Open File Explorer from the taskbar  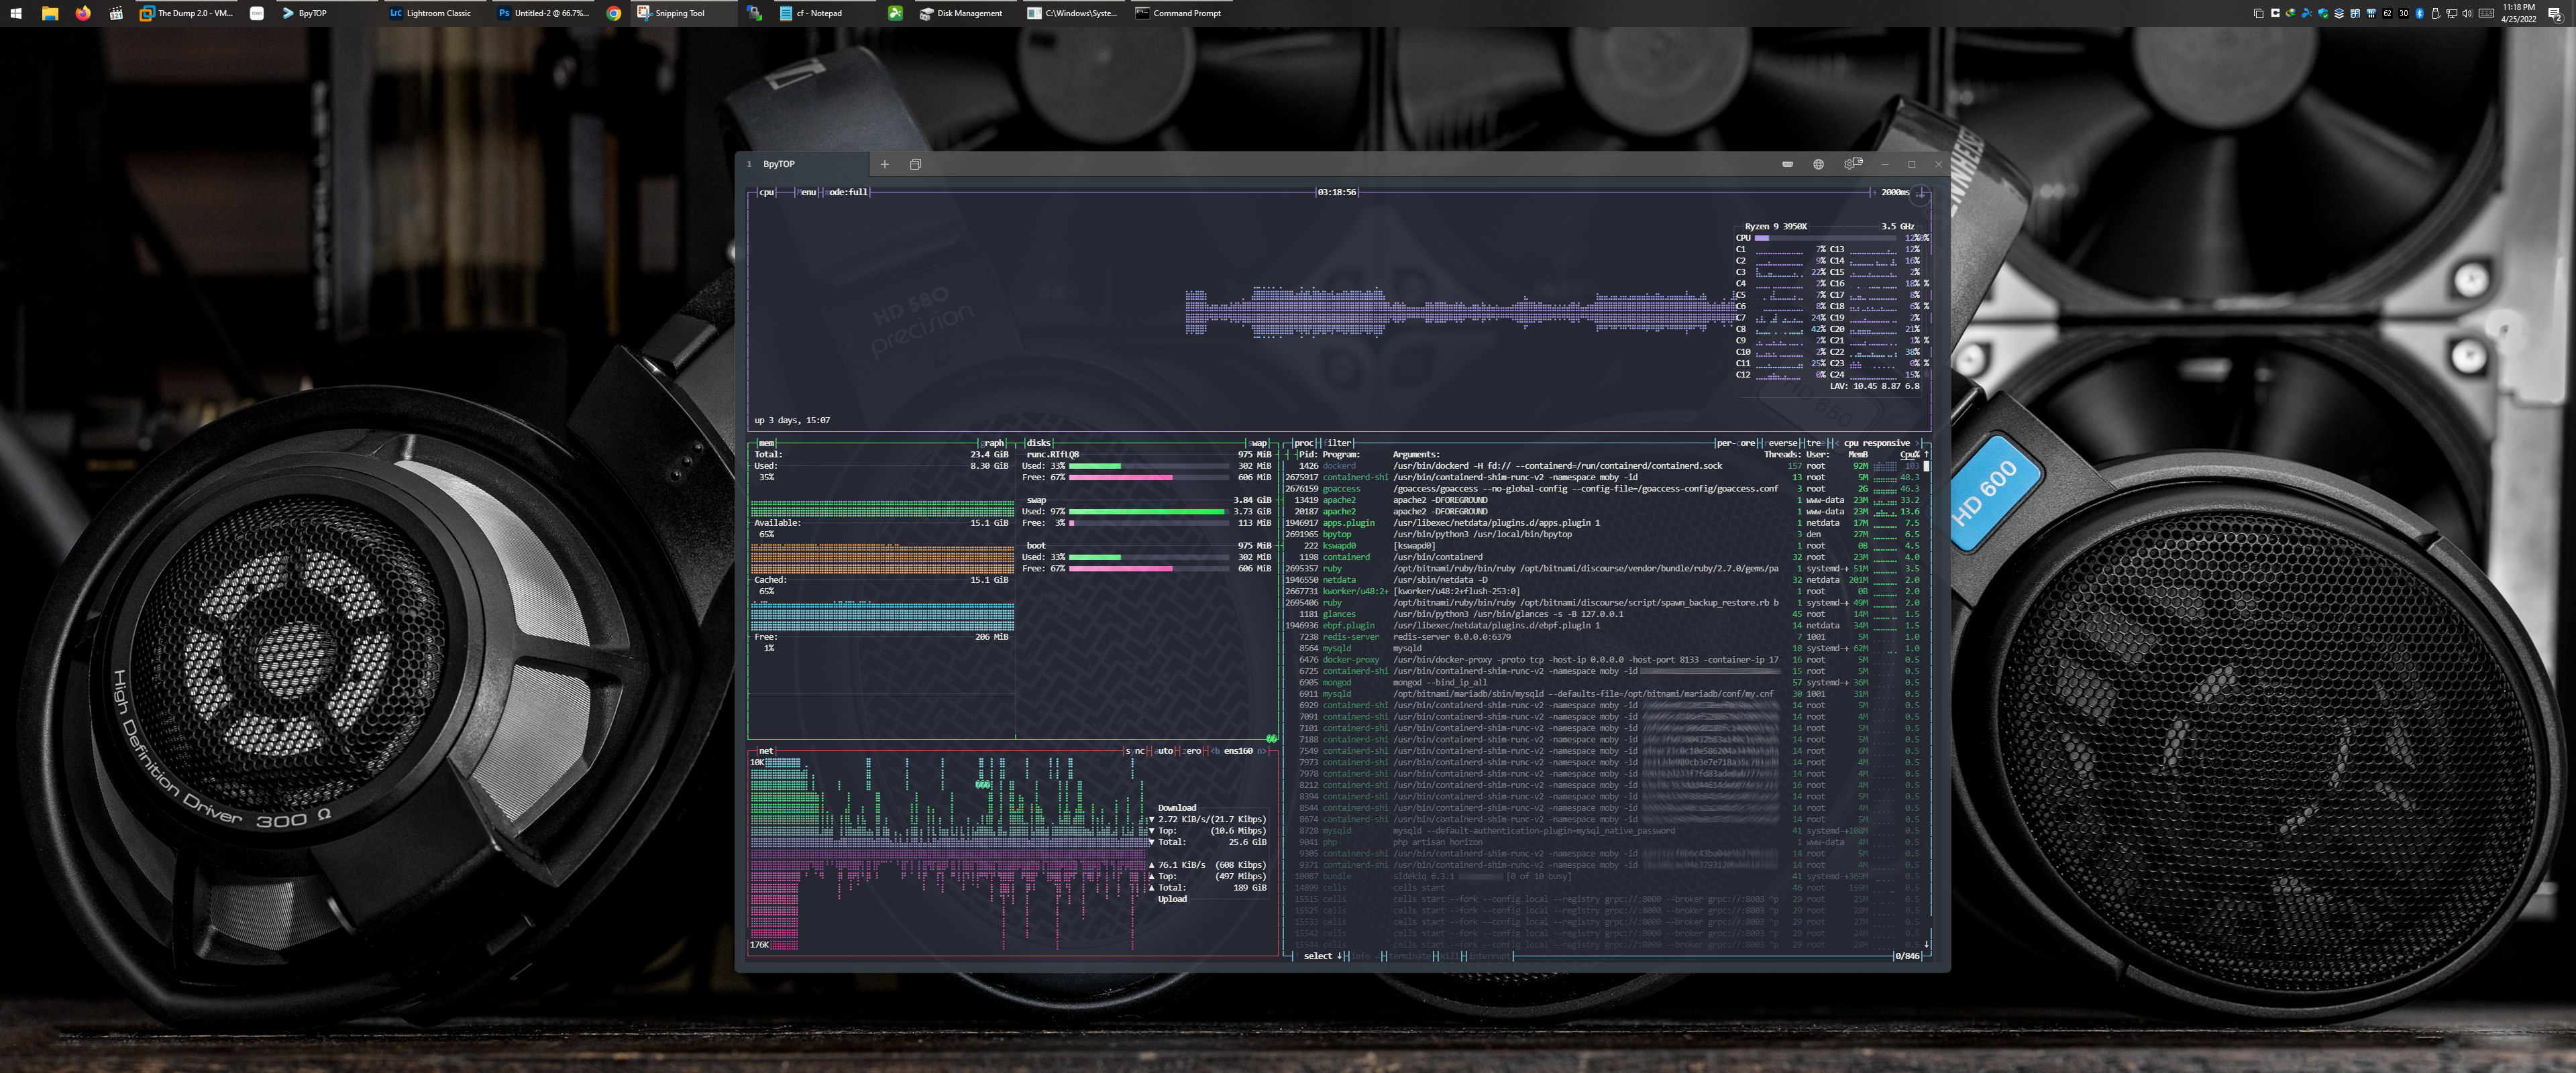point(49,13)
